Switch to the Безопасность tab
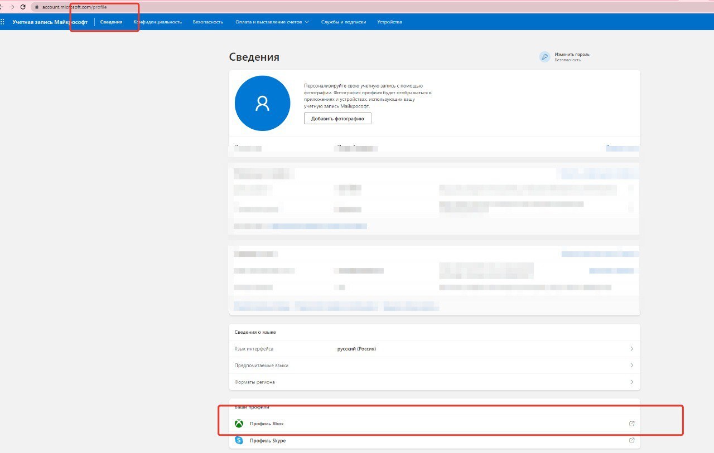 pyautogui.click(x=208, y=22)
